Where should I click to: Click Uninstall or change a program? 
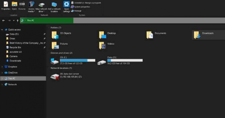pyautogui.click(x=86, y=3)
